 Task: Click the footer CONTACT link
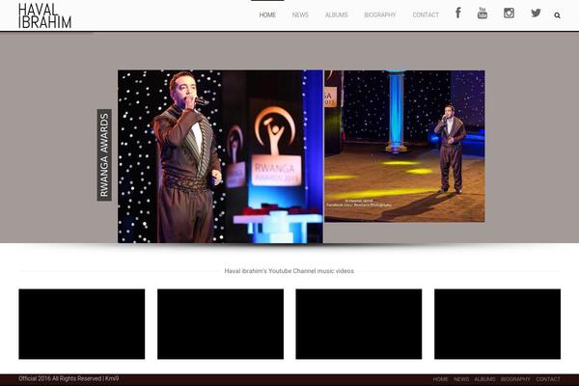[x=548, y=379]
